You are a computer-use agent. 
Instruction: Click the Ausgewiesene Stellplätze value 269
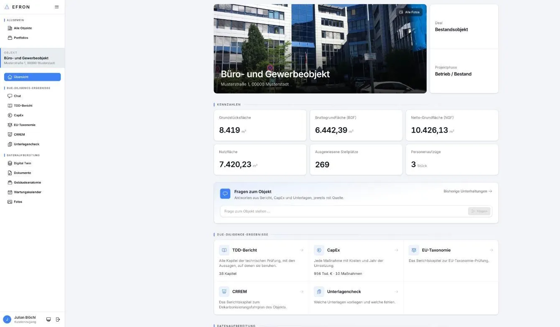tap(322, 164)
